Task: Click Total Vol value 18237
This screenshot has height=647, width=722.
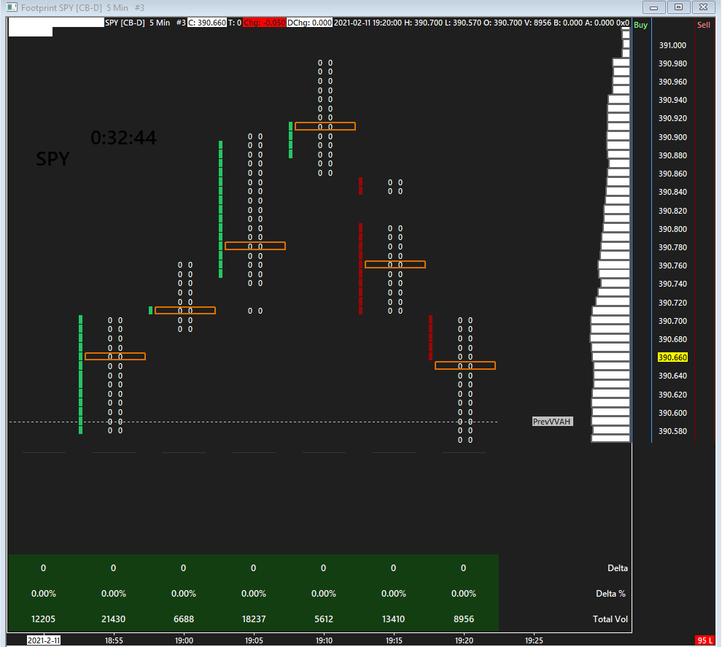Action: (x=254, y=619)
